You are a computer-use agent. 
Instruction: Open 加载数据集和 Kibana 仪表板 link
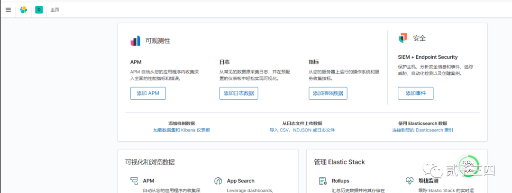tap(182, 130)
